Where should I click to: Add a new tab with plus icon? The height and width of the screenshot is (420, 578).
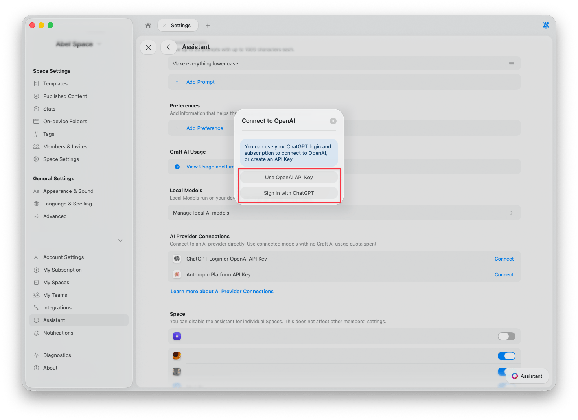pos(208,25)
